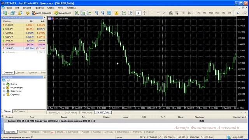Open dropdown arrow next to indicators icon
Image resolution: width=249 pixels, height=140 pixels.
[x=120, y=13]
